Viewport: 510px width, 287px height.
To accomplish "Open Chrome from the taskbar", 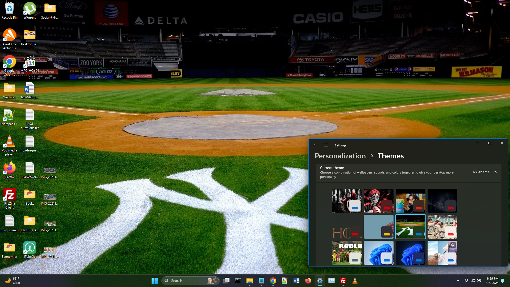I will pyautogui.click(x=273, y=281).
